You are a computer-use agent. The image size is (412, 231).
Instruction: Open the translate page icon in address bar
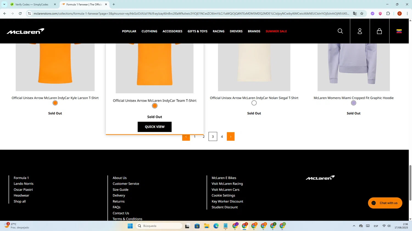coord(355,13)
